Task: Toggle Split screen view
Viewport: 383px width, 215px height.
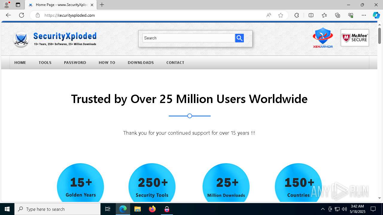Action: click(311, 15)
